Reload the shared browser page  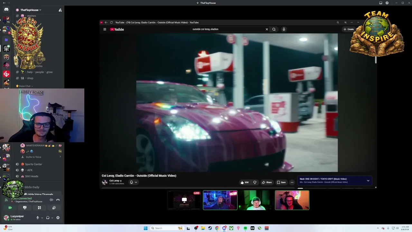click(x=111, y=23)
